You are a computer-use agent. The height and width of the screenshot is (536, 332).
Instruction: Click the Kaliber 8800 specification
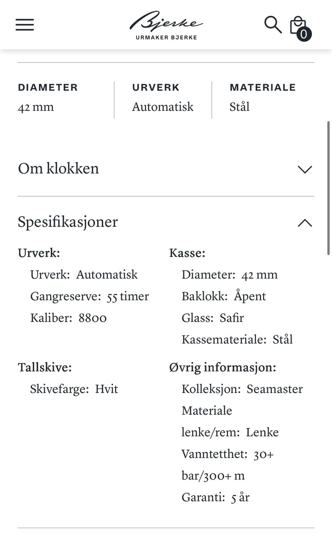click(68, 318)
